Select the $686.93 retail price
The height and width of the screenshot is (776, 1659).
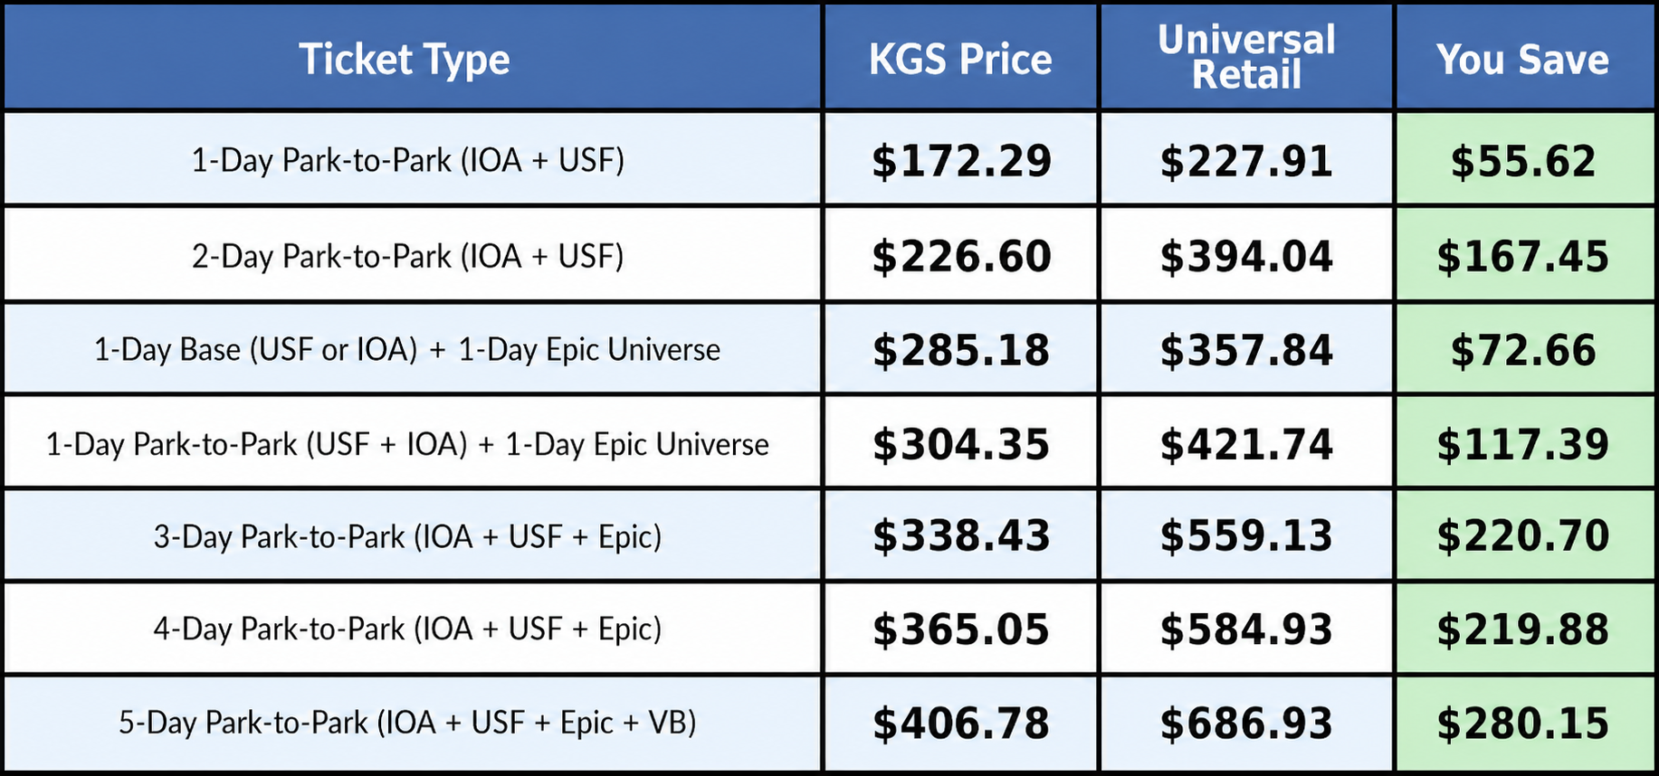(1246, 724)
